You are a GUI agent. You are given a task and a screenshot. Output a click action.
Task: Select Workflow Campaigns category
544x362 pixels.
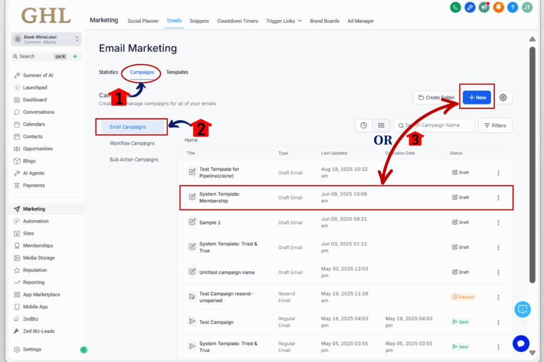pos(132,143)
